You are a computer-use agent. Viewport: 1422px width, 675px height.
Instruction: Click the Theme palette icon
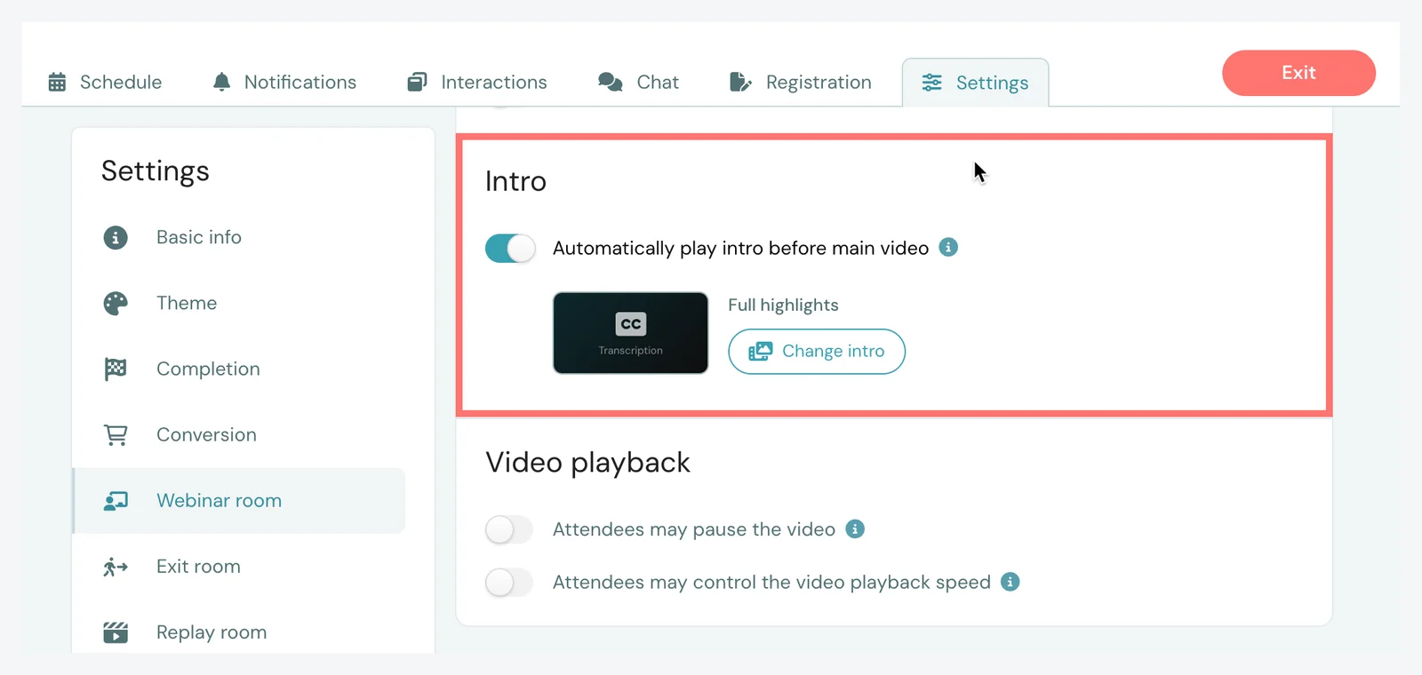pyautogui.click(x=116, y=303)
